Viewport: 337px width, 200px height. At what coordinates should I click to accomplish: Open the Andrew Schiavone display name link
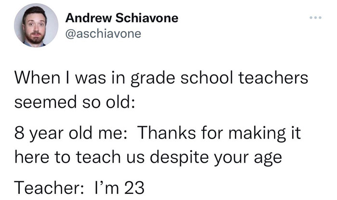pyautogui.click(x=121, y=19)
